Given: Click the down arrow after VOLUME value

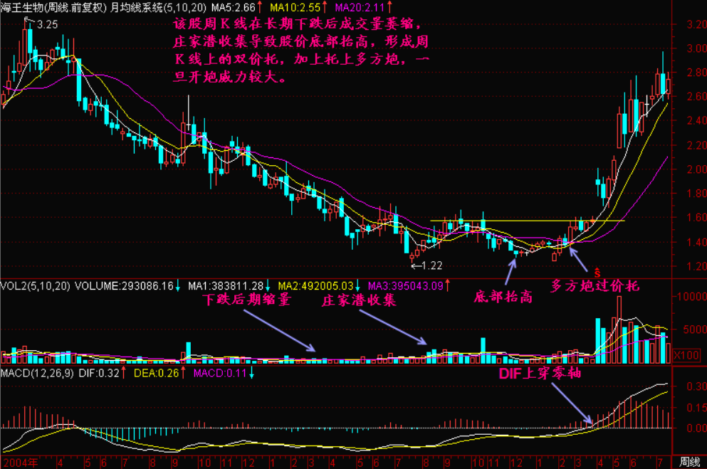Looking at the screenshot, I should 178,287.
